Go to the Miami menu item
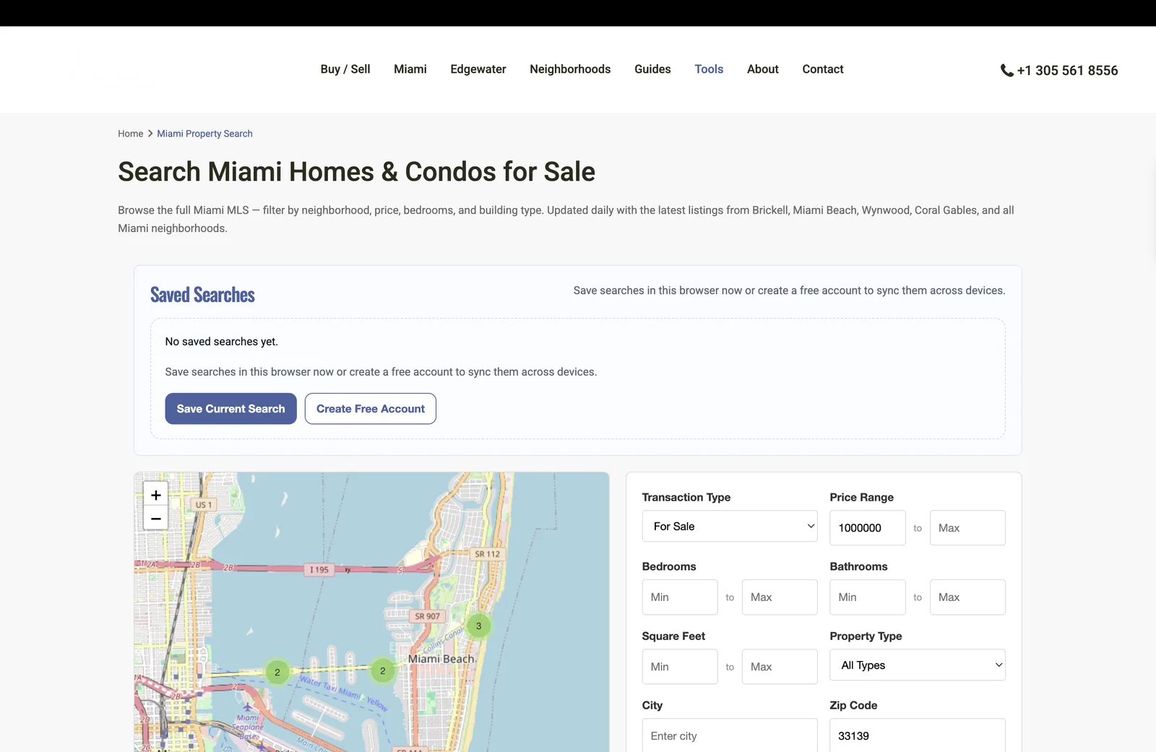Viewport: 1156px width, 752px height. [x=410, y=69]
